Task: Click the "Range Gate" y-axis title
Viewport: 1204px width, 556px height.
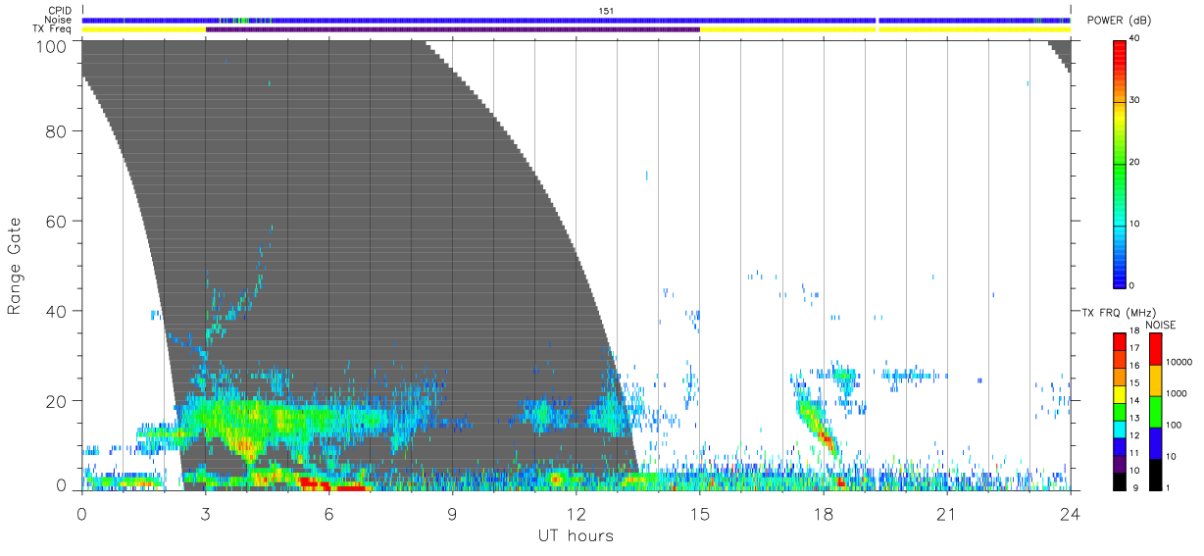Action: 15,265
